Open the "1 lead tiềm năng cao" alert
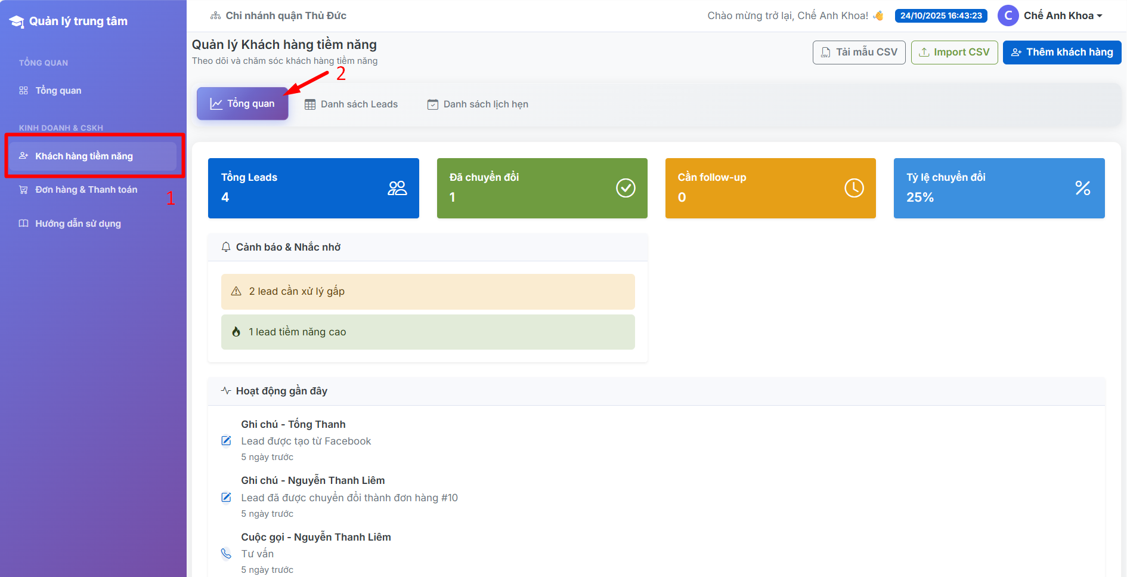The image size is (1127, 577). (x=428, y=332)
